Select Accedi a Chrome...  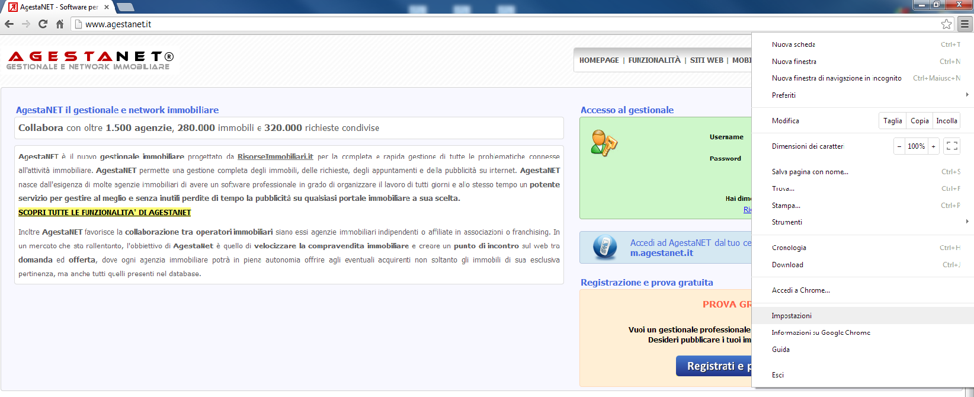click(863, 290)
